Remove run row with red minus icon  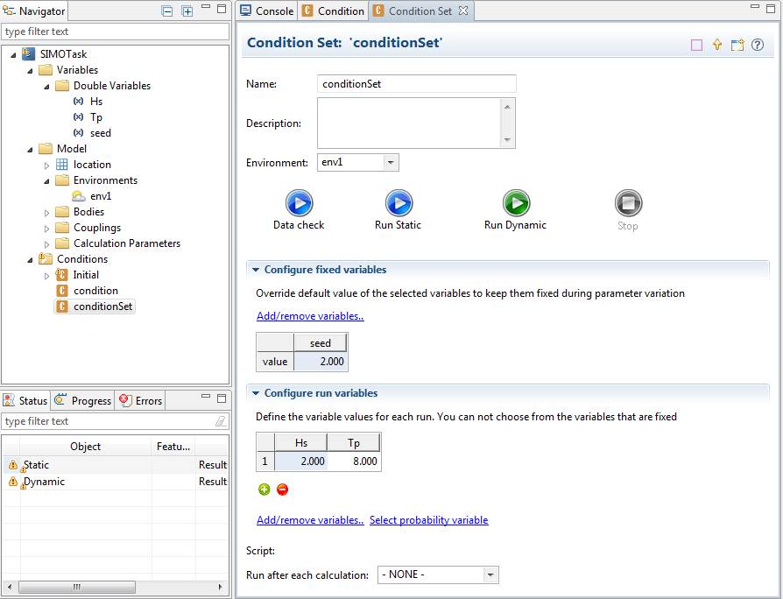282,490
